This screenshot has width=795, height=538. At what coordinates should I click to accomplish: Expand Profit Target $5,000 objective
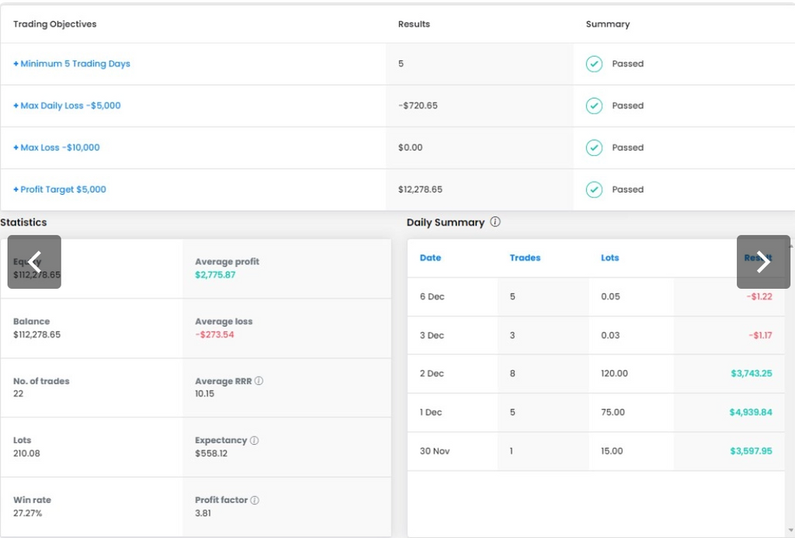point(59,189)
